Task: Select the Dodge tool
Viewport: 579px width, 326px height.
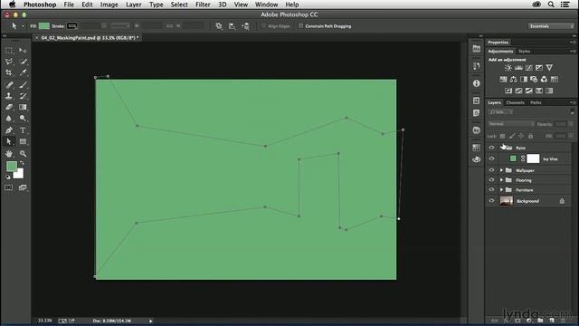Action: (x=23, y=119)
